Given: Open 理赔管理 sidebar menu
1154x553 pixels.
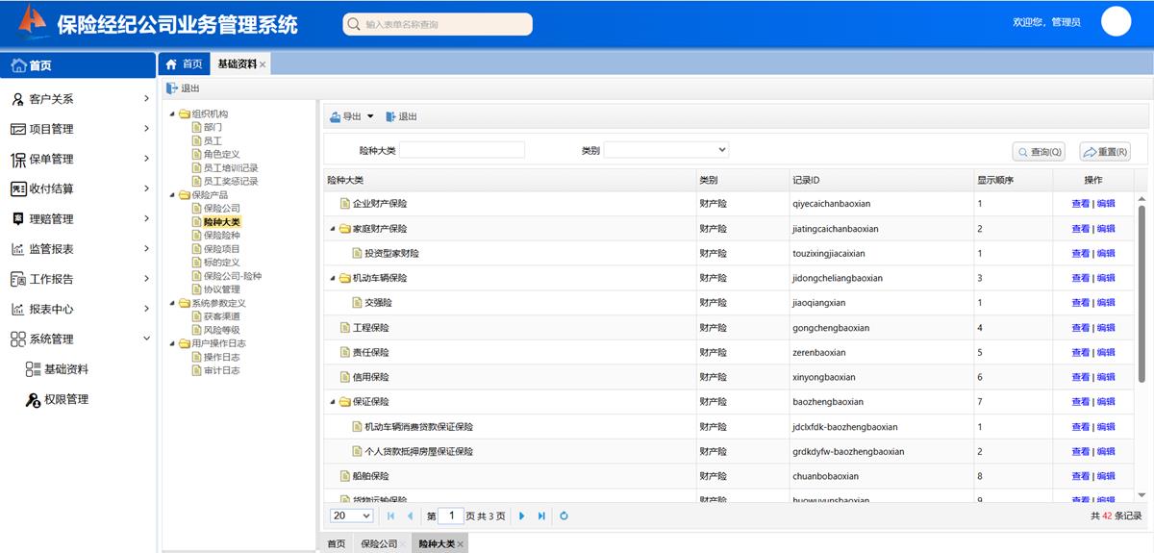Looking at the screenshot, I should pyautogui.click(x=79, y=218).
